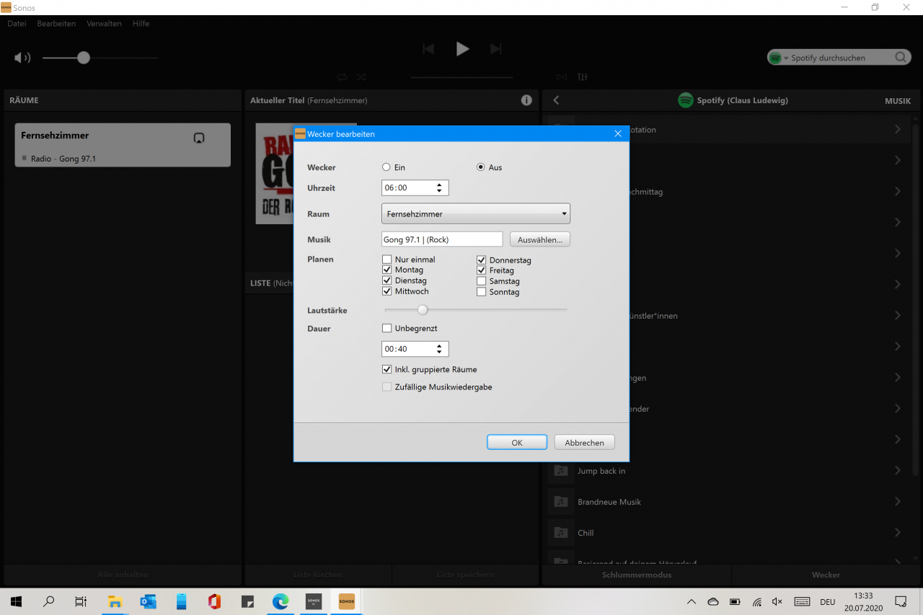The width and height of the screenshot is (923, 615).
Task: Click the Auswählen... button
Action: pos(540,239)
